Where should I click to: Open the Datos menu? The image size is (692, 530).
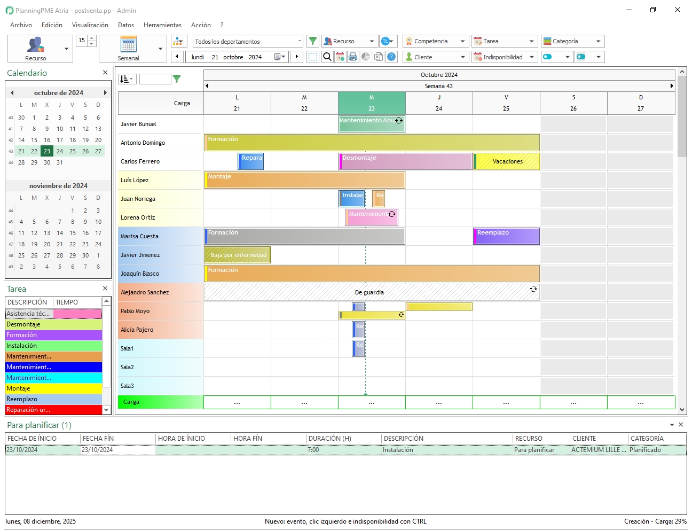pos(126,25)
